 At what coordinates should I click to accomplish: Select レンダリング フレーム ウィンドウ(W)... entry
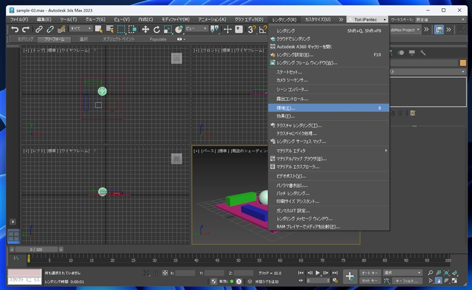[329, 63]
